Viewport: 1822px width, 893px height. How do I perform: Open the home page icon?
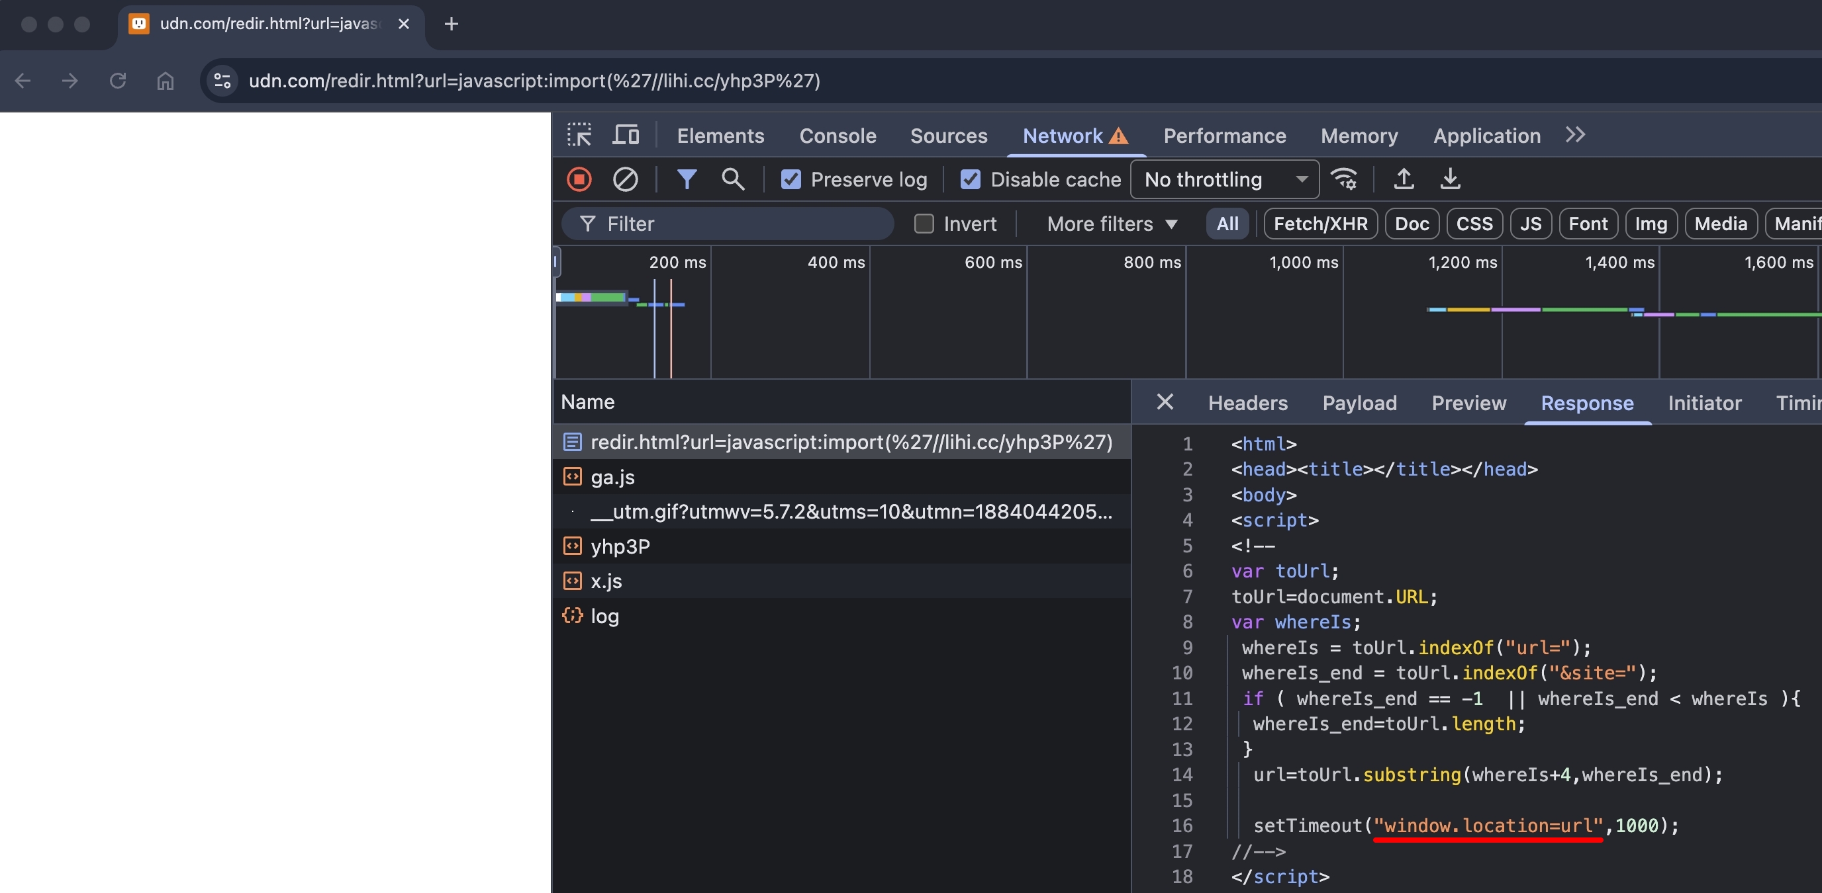[165, 81]
